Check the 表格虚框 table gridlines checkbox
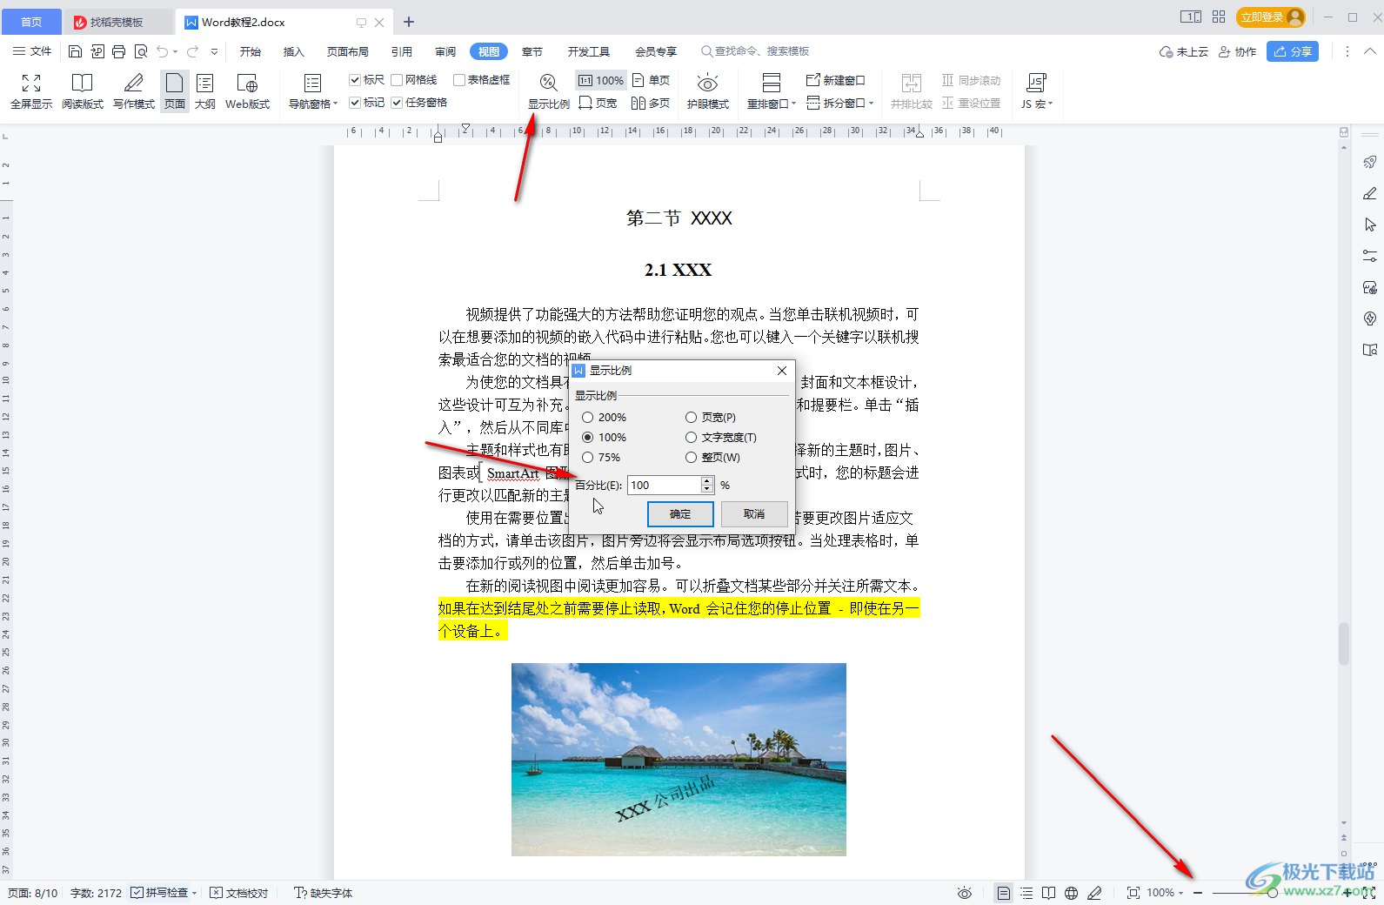Viewport: 1384px width, 905px height. pos(459,80)
